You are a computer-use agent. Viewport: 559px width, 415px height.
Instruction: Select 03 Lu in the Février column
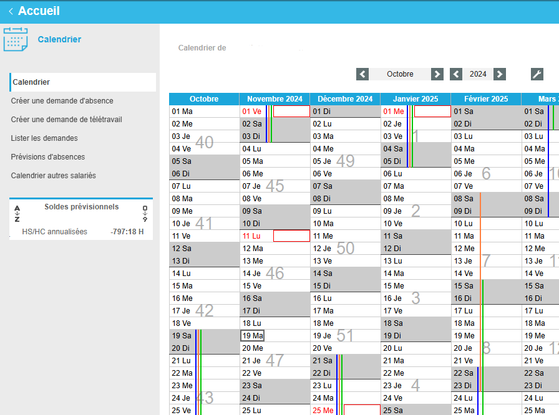[486, 136]
